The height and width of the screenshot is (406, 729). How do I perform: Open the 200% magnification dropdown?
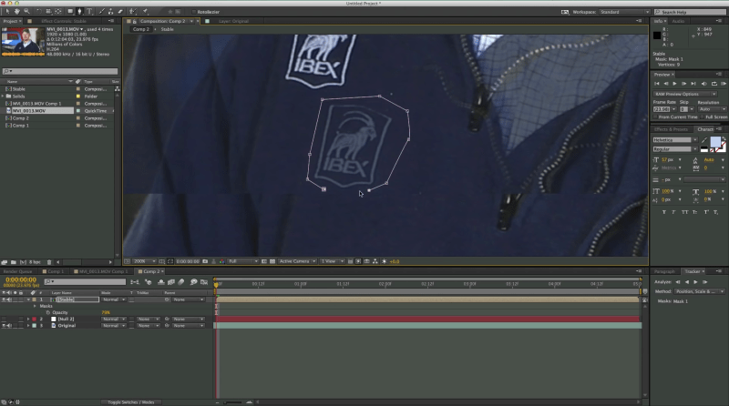[145, 261]
